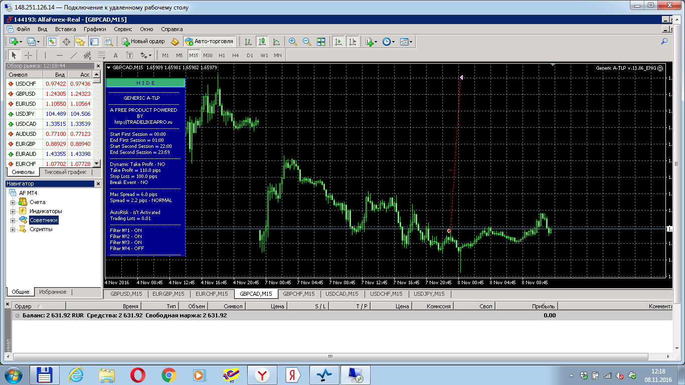Screen dimensions: 685x385
Task: Click the search magnifier icon
Action: pyautogui.click(x=664, y=42)
